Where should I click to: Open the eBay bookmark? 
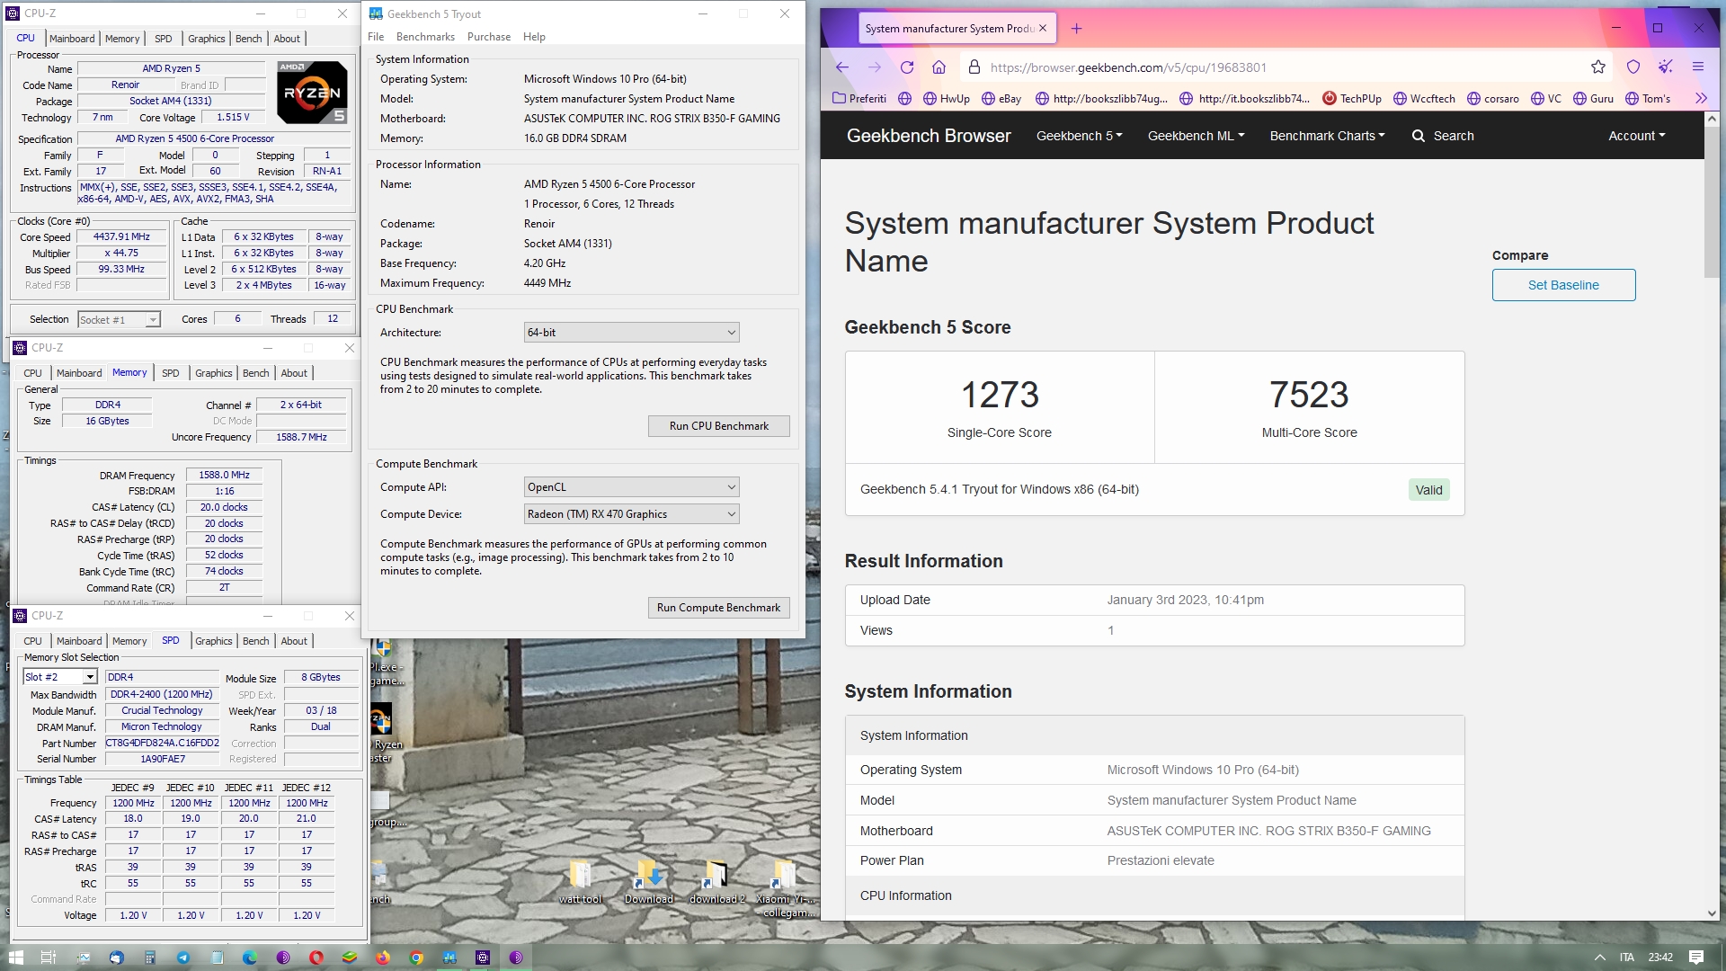1001,99
